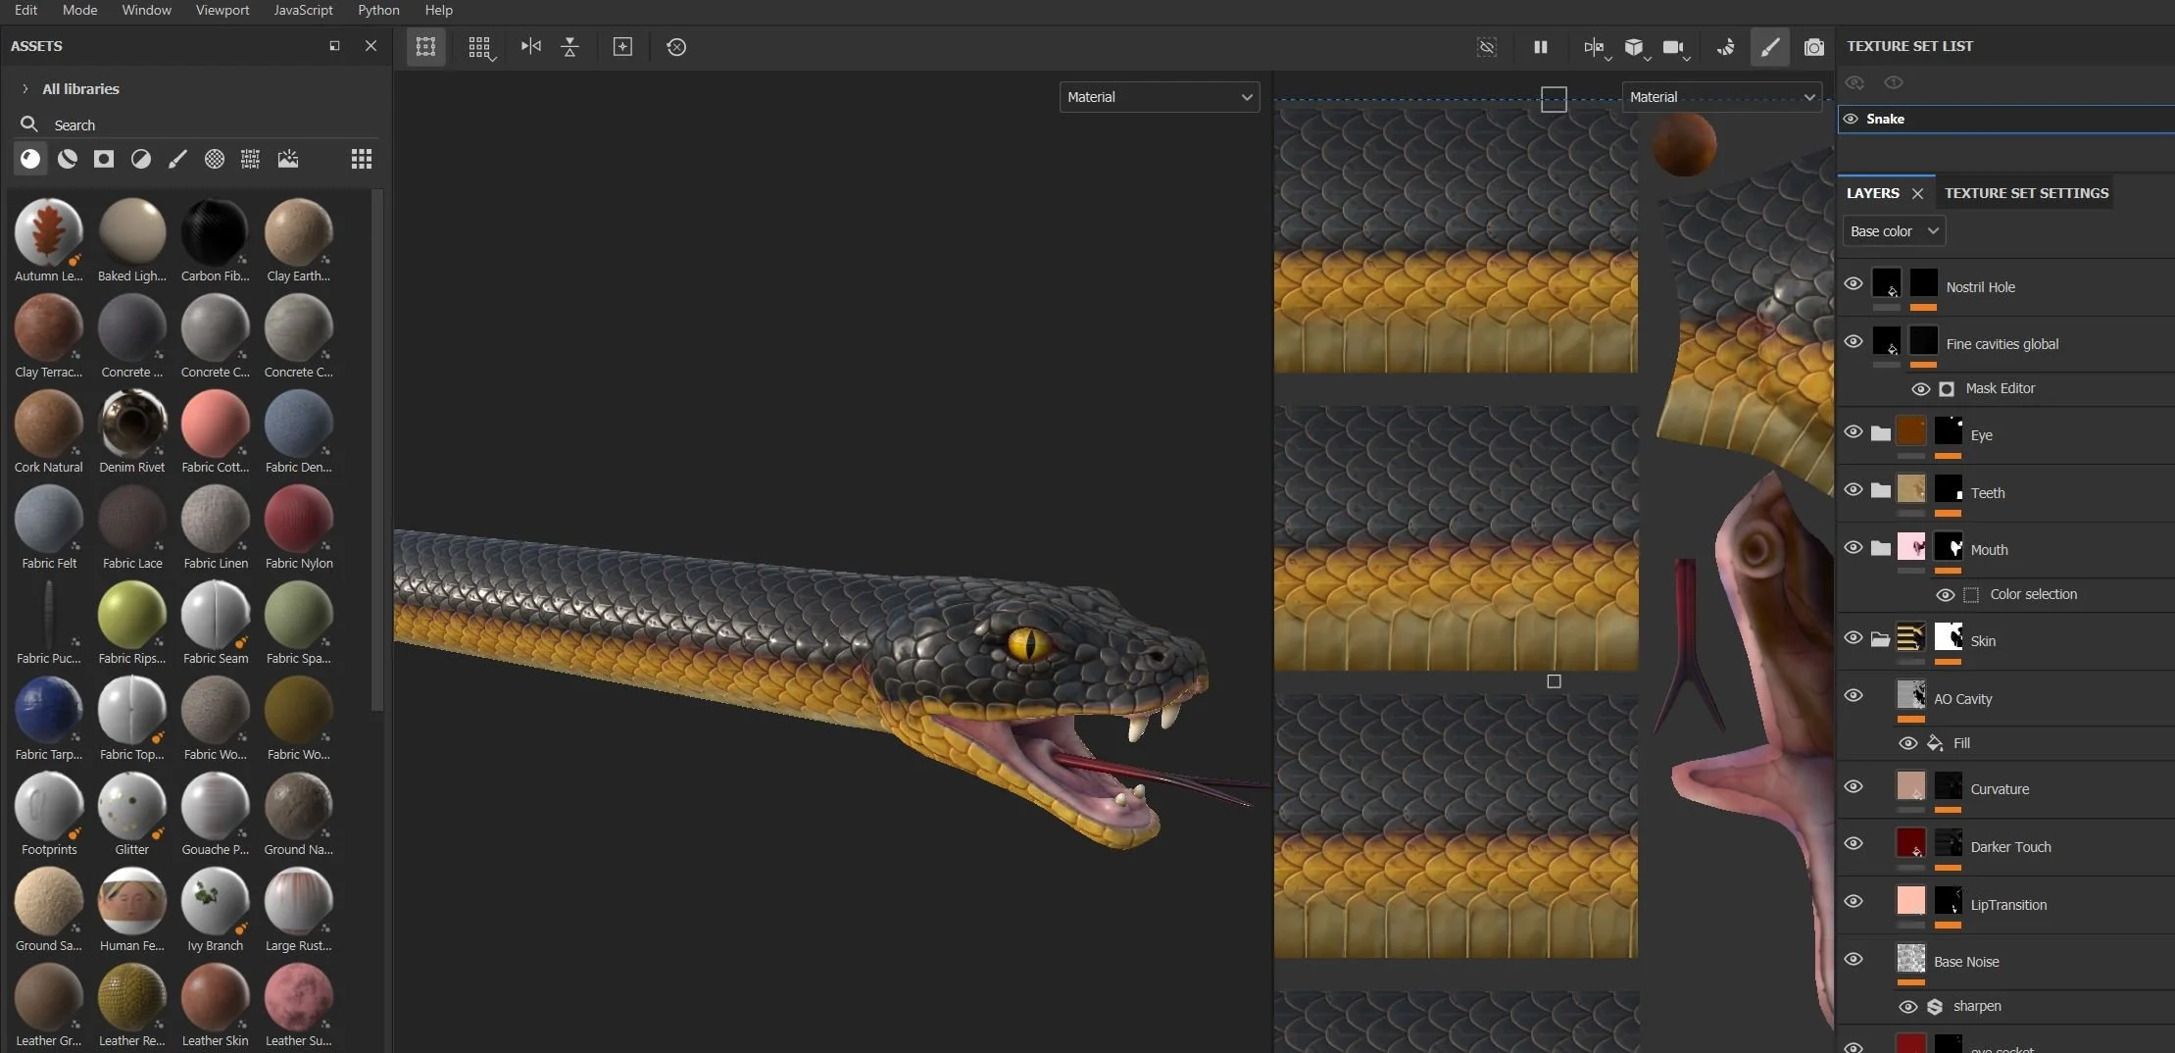
Task: Select the smart masks filter icon
Action: [104, 159]
